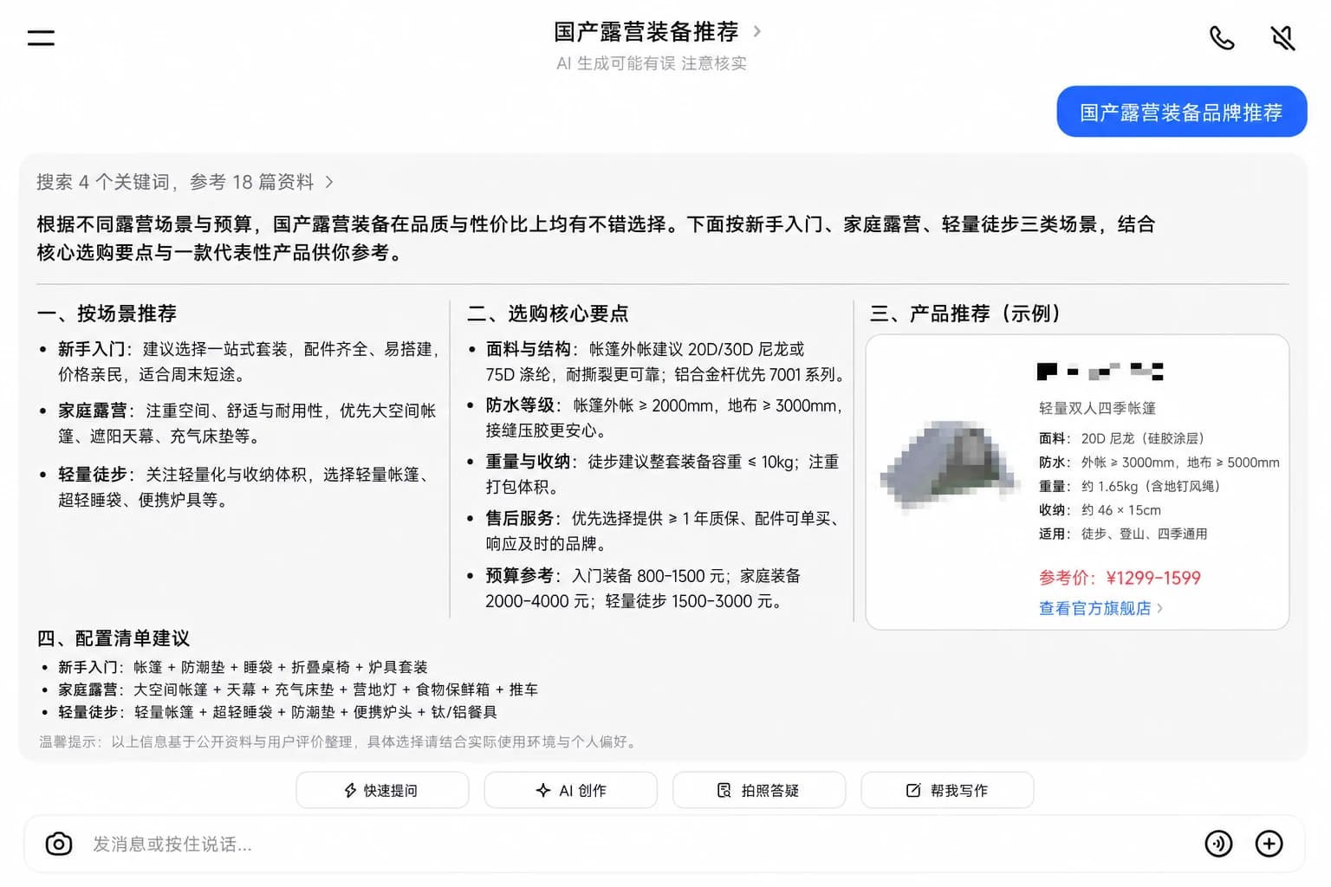Click the 重量: 约 1.65kg spec
Screen dimensions: 1331x887
(1129, 486)
